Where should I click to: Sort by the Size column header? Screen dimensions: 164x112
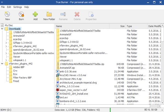[117, 26]
